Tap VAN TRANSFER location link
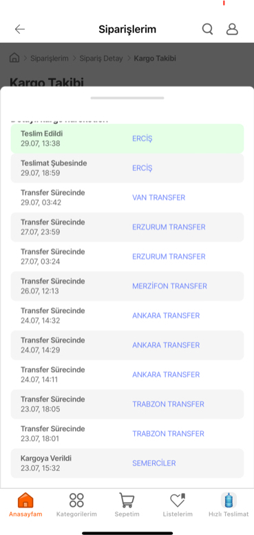 (x=159, y=198)
